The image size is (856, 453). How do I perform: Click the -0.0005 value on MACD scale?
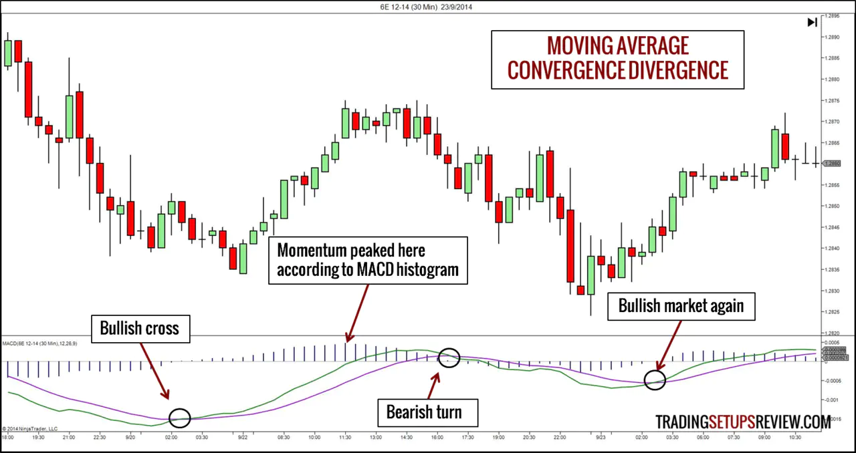[835, 382]
